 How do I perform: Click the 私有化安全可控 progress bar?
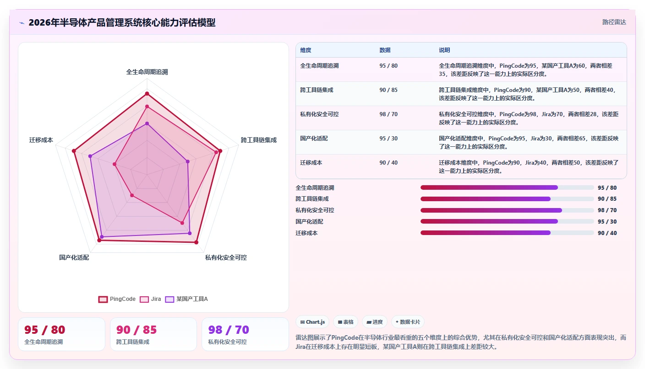coord(507,210)
